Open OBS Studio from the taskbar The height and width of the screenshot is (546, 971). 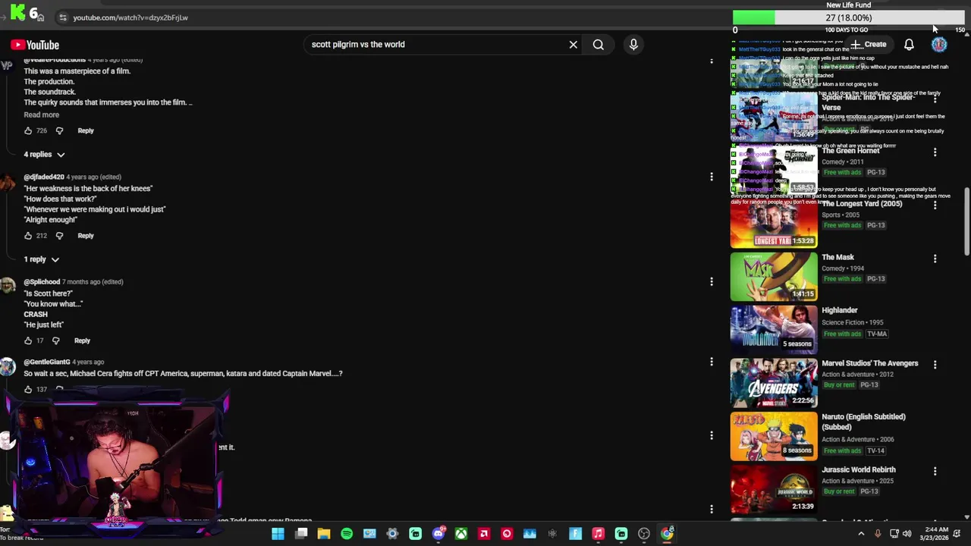(644, 534)
